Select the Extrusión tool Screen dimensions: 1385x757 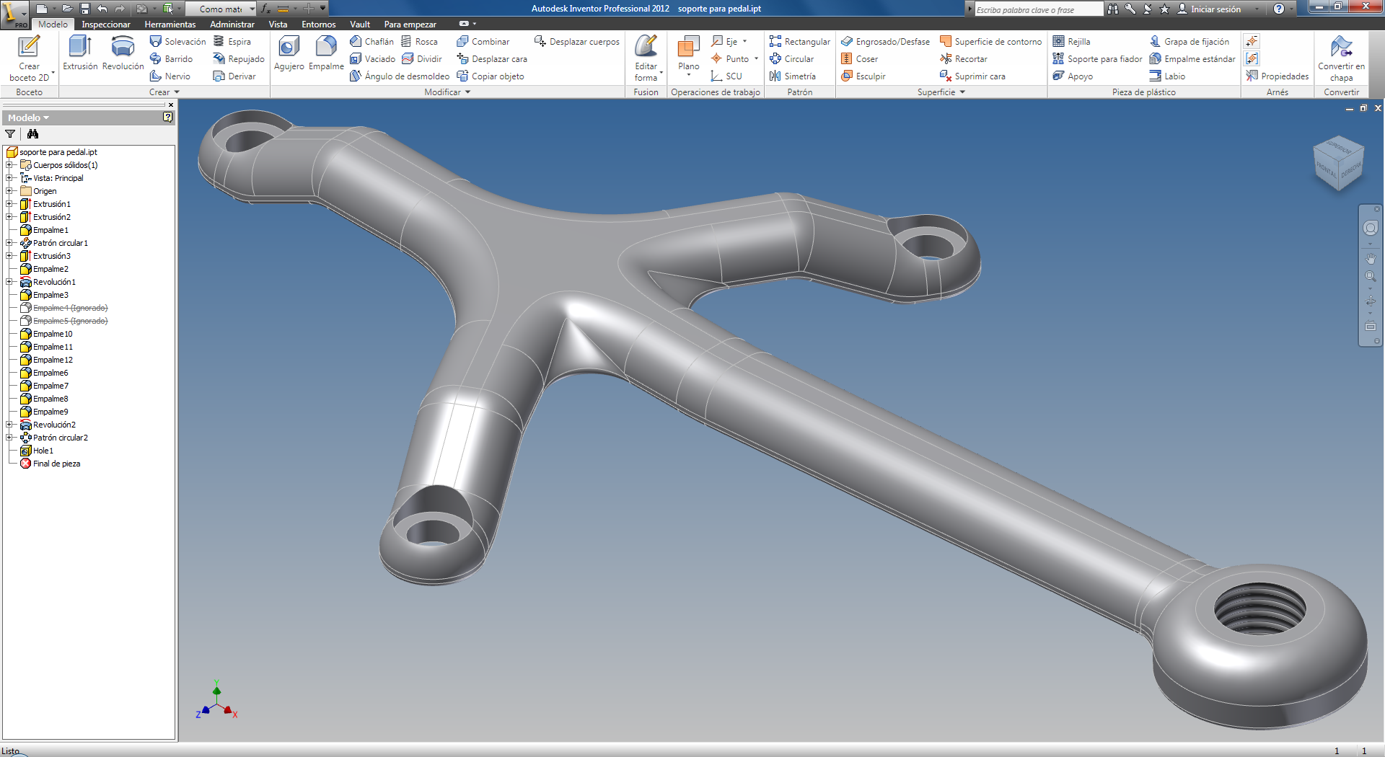[80, 53]
